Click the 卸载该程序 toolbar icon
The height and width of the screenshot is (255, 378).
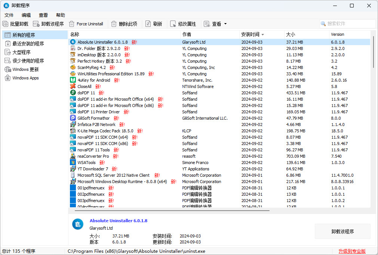36,24
